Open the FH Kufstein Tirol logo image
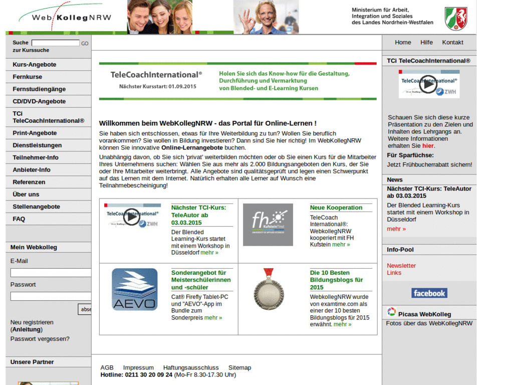Image resolution: width=513 pixels, height=385 pixels. [x=268, y=225]
